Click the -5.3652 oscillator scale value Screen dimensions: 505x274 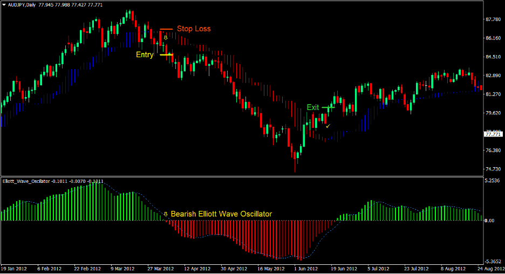[x=493, y=261]
